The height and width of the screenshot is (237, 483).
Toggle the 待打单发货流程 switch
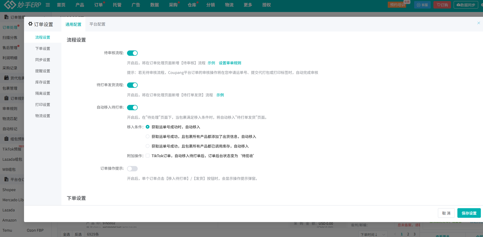pyautogui.click(x=132, y=85)
